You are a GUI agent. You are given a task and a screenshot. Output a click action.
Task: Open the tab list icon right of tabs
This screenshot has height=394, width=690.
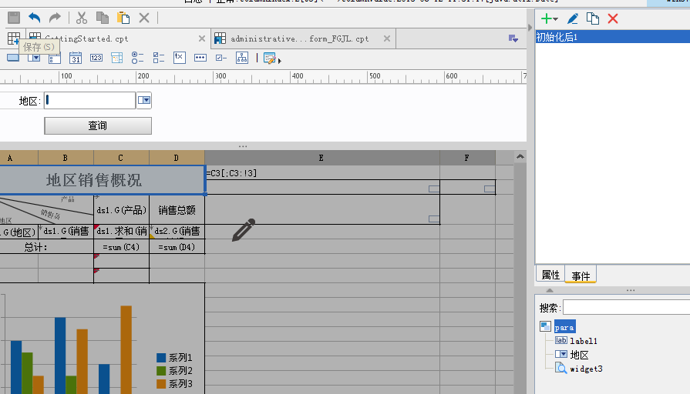[x=513, y=38]
